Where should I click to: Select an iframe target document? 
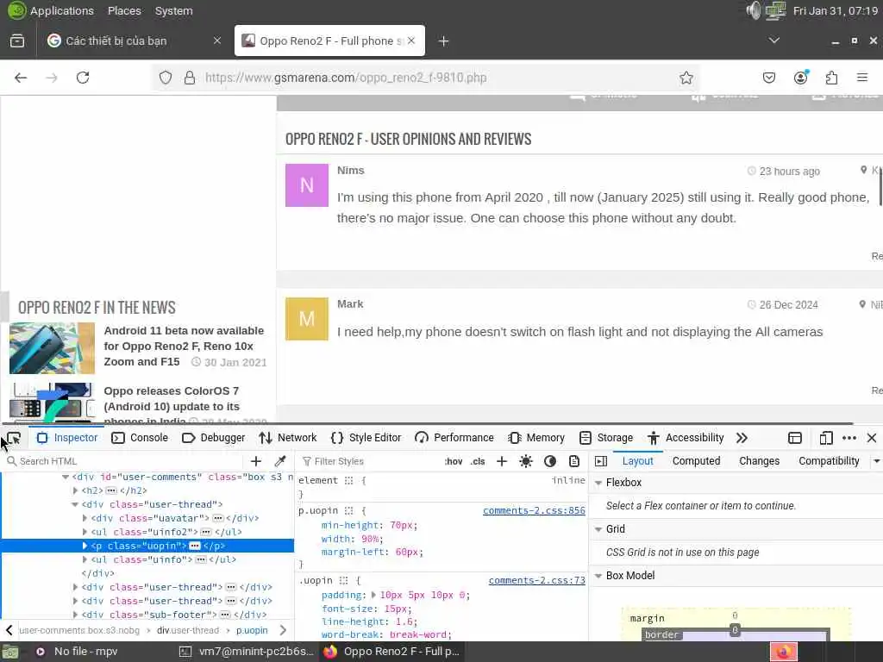coord(795,438)
